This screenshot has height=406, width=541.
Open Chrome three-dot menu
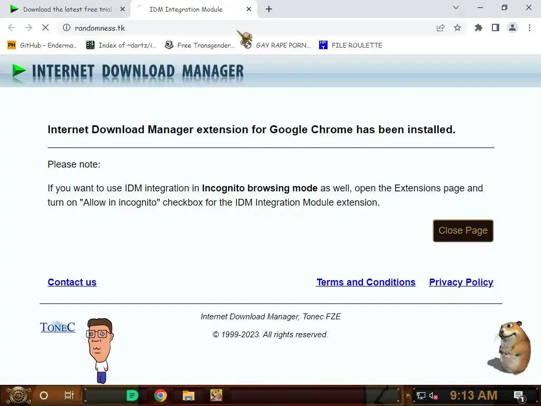click(529, 27)
